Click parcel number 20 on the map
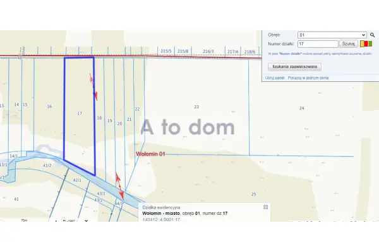 tap(119, 123)
